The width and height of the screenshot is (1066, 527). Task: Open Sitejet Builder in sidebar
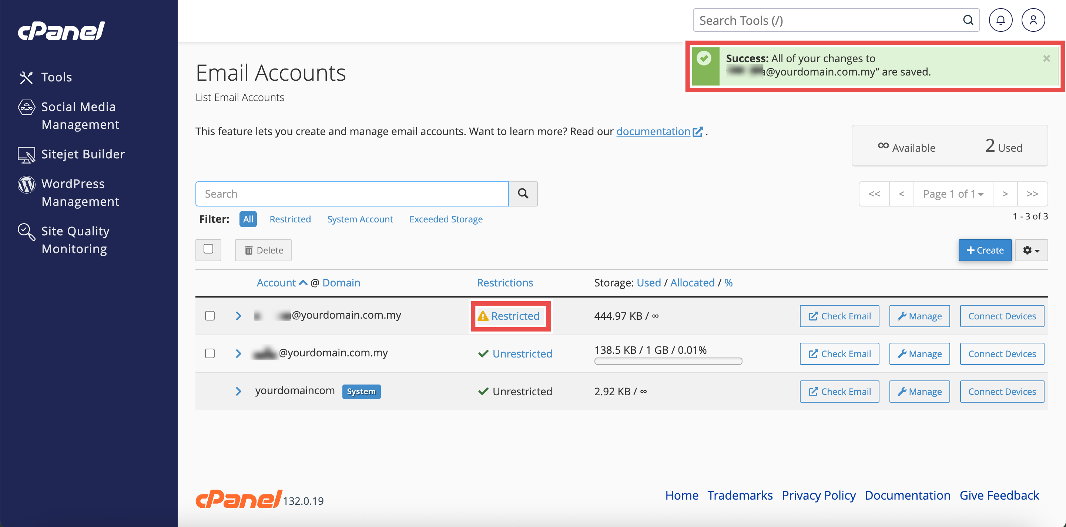tap(83, 154)
